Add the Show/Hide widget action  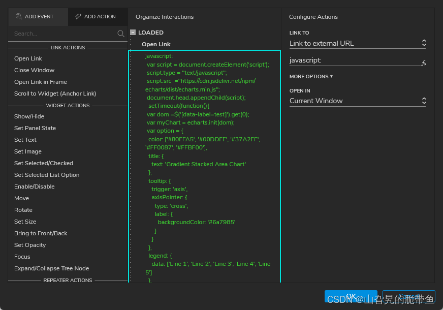[29, 116]
